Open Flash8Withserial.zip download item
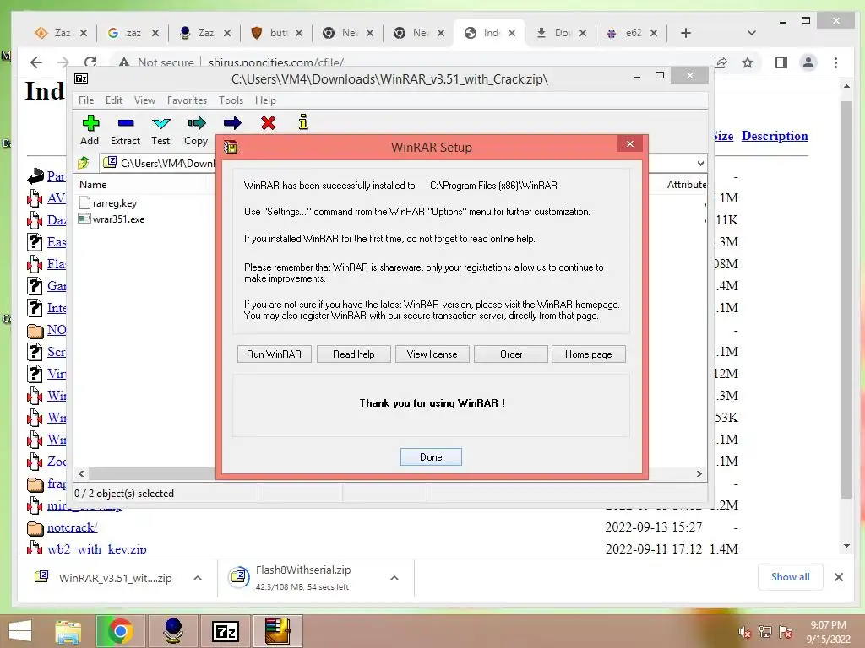Viewport: 865px width, 648px height. (302, 577)
